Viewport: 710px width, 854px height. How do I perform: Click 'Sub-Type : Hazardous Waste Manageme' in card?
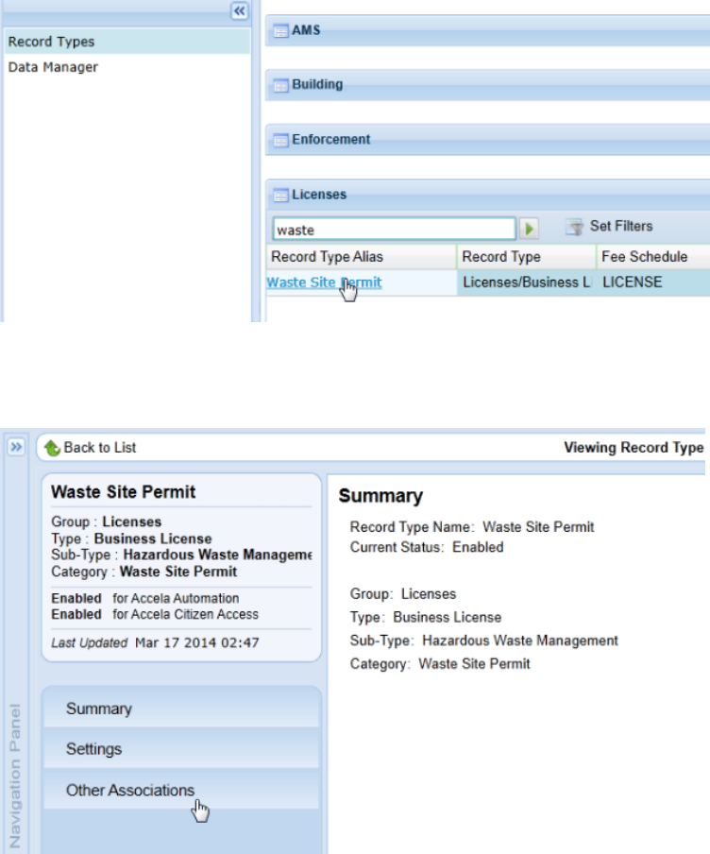[182, 555]
